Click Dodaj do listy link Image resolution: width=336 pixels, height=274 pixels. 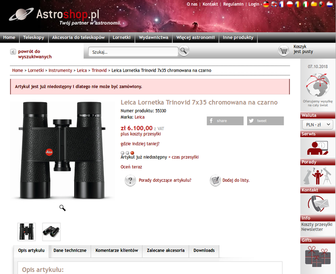coord(236,180)
